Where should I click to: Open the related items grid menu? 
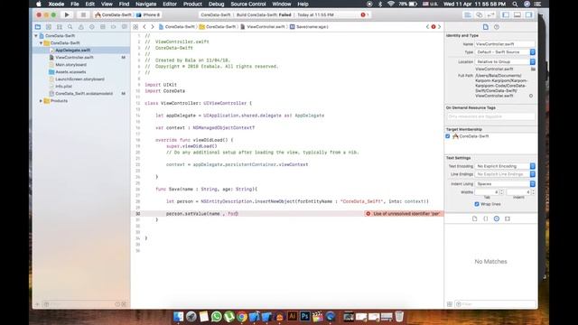(x=135, y=27)
